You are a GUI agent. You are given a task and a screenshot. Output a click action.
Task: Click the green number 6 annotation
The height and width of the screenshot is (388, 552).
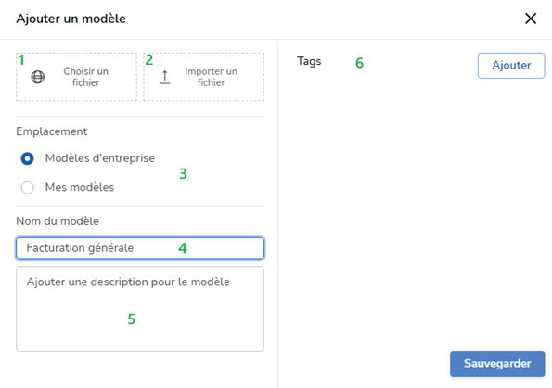click(359, 63)
